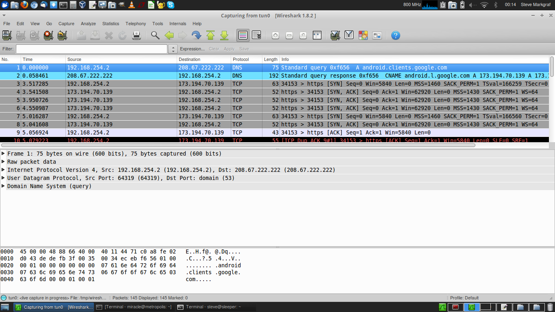Open the File menu
Viewport: 555px width, 312px height.
click(7, 24)
